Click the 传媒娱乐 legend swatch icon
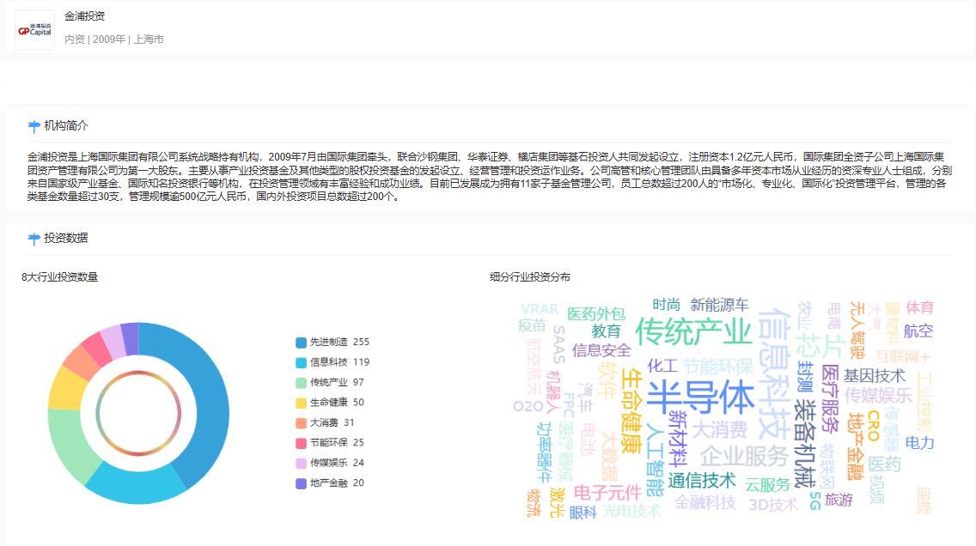This screenshot has height=546, width=976. tap(301, 463)
